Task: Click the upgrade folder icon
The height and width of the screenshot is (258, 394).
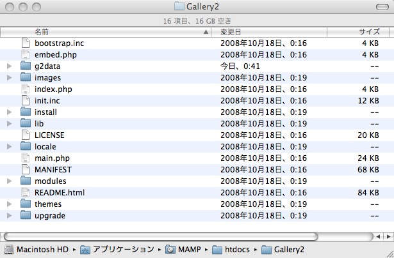Action: tap(26, 215)
